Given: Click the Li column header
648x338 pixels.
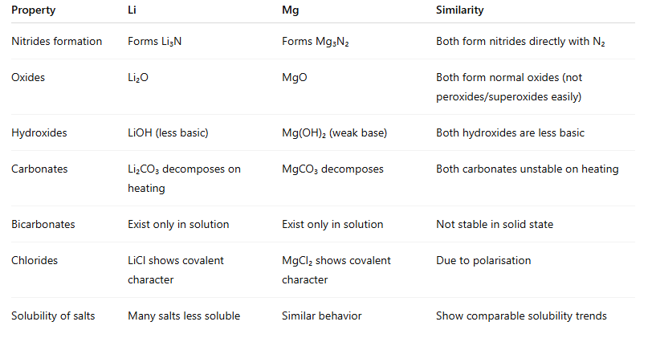Looking at the screenshot, I should click(133, 10).
